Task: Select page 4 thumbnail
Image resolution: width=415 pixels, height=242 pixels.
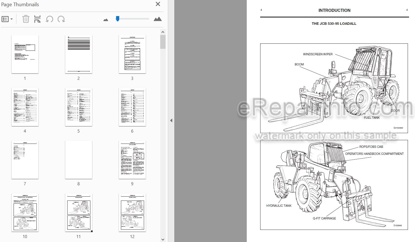Action: (25, 107)
